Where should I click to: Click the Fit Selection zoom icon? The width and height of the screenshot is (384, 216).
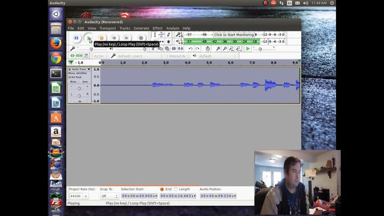232,49
